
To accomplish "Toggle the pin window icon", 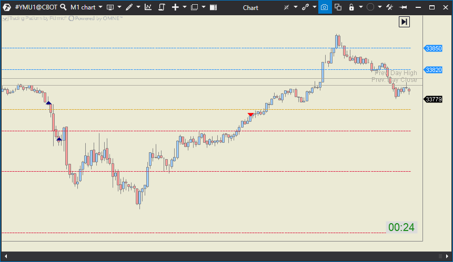I will coord(403,7).
